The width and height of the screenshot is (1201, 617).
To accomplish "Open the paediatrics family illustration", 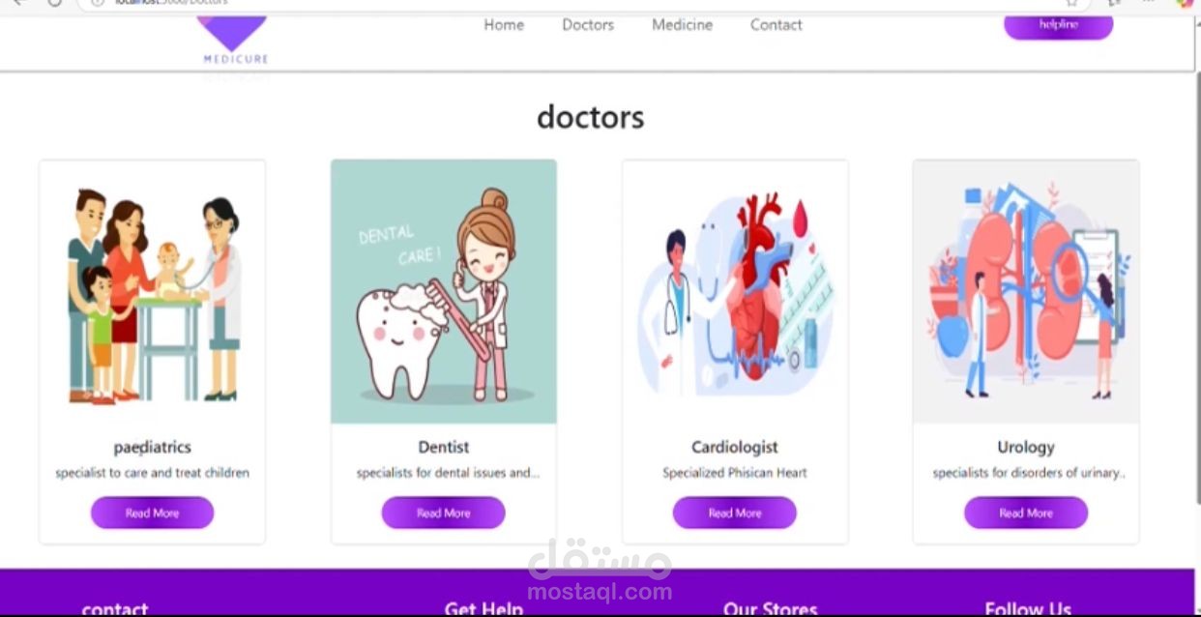I will coord(152,292).
